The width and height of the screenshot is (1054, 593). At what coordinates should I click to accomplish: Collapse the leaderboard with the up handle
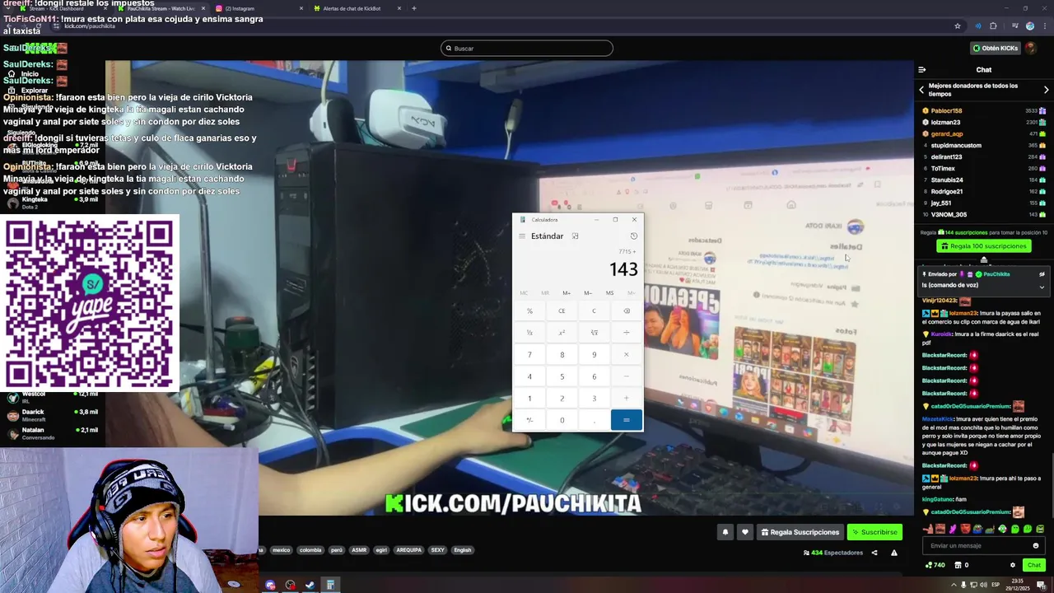click(983, 260)
